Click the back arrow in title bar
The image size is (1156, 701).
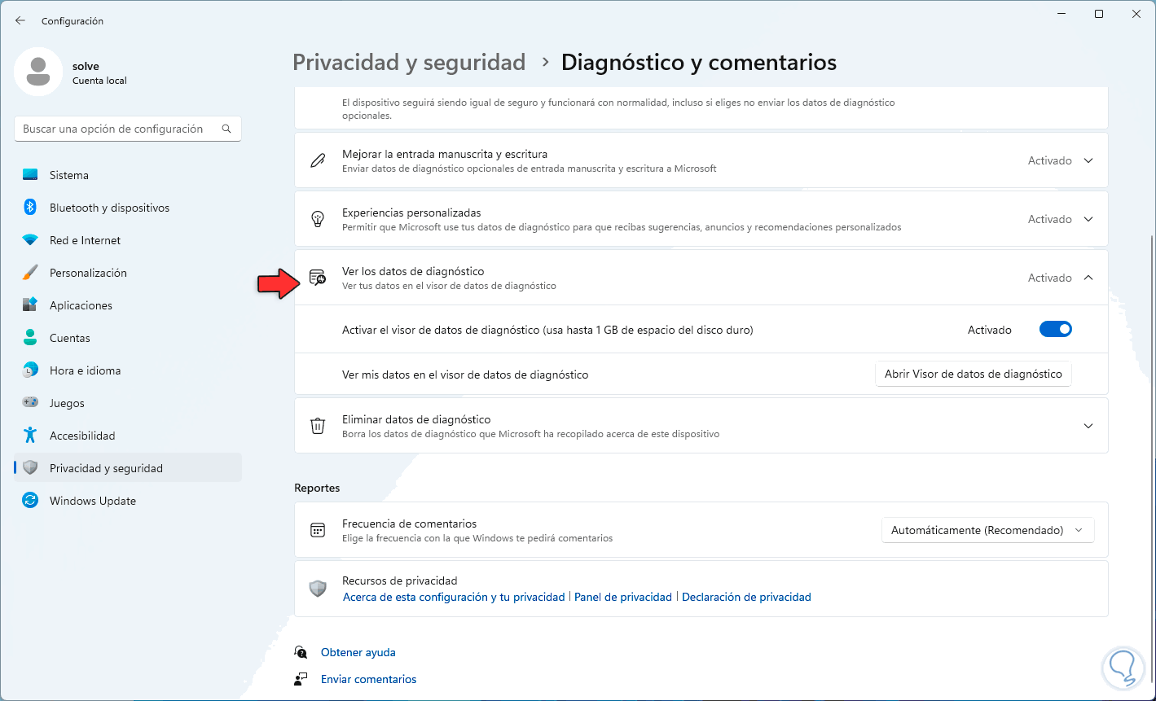pyautogui.click(x=20, y=20)
